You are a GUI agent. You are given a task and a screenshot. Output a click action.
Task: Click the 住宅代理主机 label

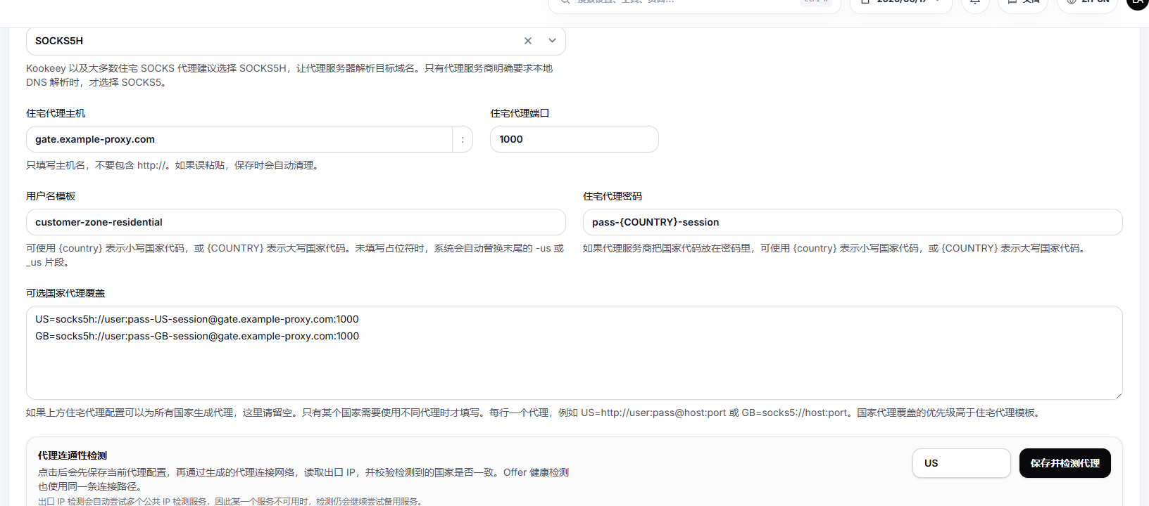point(56,113)
